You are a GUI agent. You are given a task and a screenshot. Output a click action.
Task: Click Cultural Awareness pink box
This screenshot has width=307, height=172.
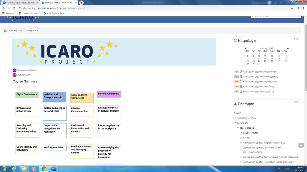(109, 94)
